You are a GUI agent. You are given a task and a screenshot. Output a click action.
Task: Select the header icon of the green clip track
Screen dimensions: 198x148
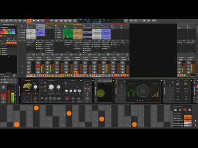tap(65, 25)
